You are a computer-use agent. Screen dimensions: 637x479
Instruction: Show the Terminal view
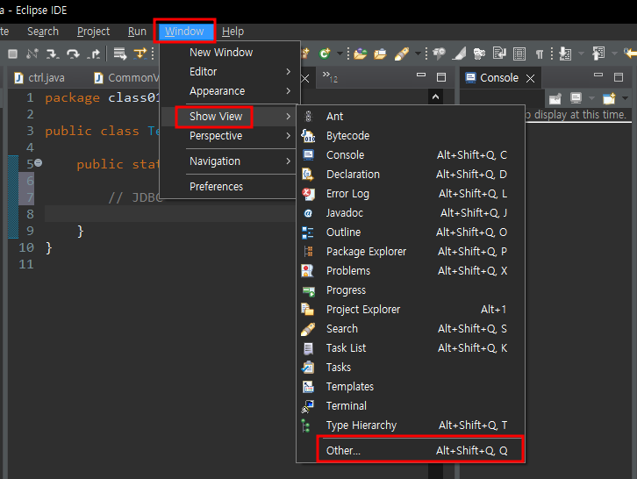pyautogui.click(x=411, y=406)
